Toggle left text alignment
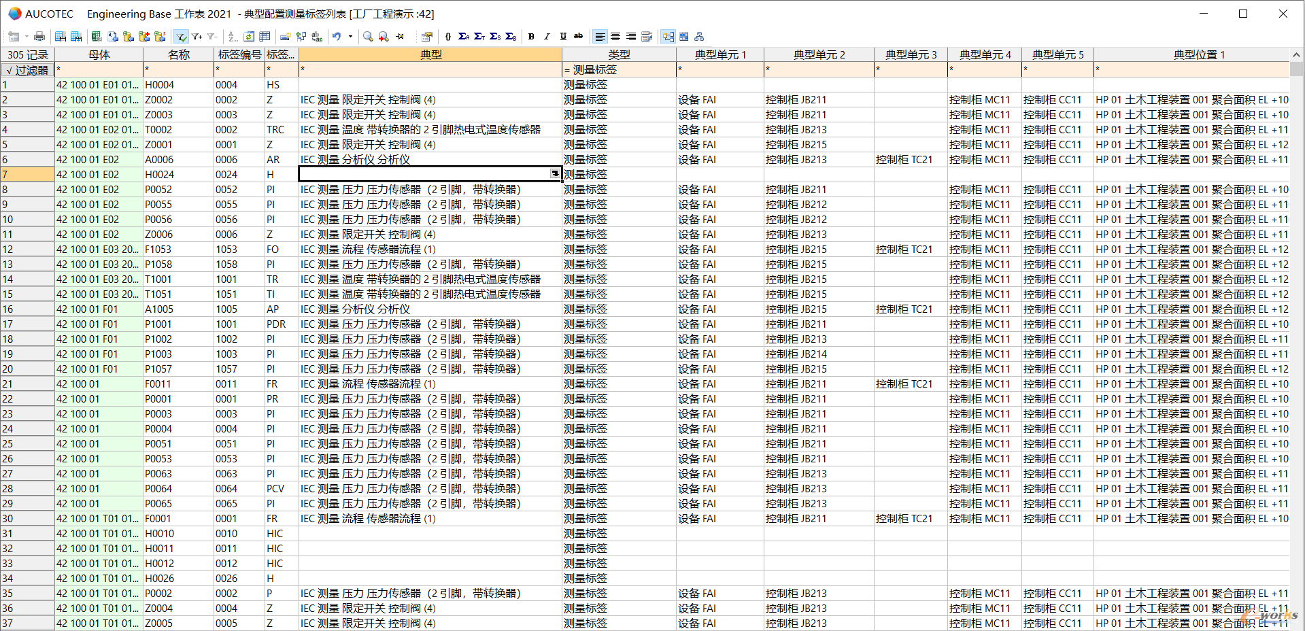This screenshot has height=631, width=1305. pos(600,37)
